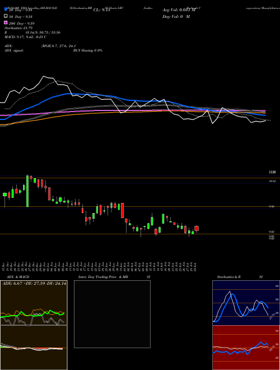Screen dimensions: 280x370
Task: Click the RSI 14/5 '50.75 / 55.56' value
Action: point(49,33)
